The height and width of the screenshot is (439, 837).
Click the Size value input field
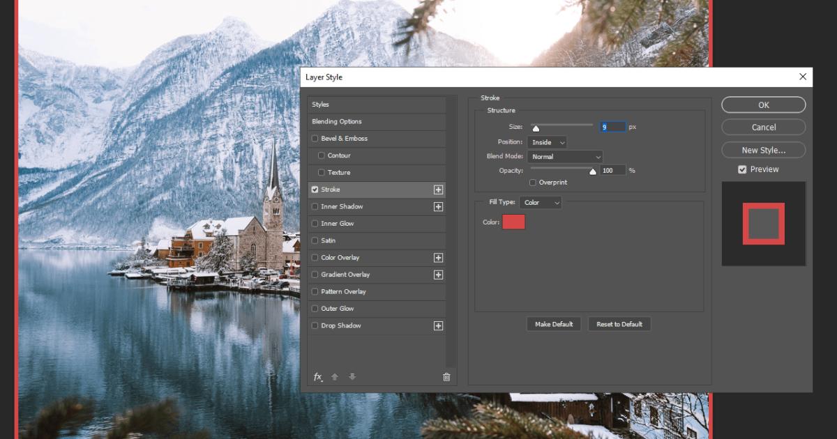click(612, 126)
